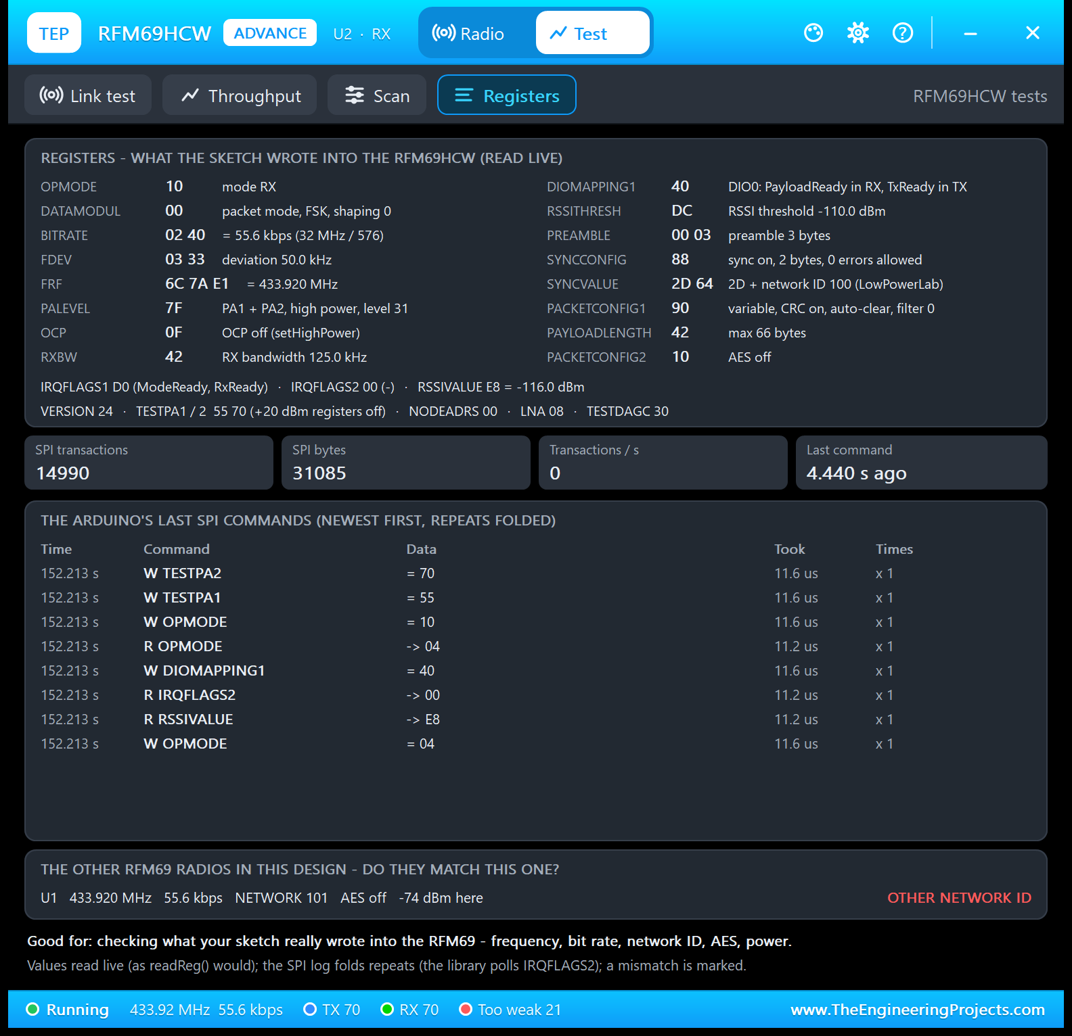Image resolution: width=1072 pixels, height=1036 pixels.
Task: Select the SPI transactions 14990 card
Action: click(149, 463)
